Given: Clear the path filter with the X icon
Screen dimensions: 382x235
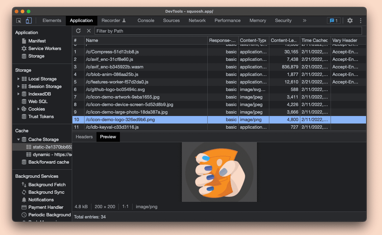Looking at the screenshot, I should pos(89,30).
